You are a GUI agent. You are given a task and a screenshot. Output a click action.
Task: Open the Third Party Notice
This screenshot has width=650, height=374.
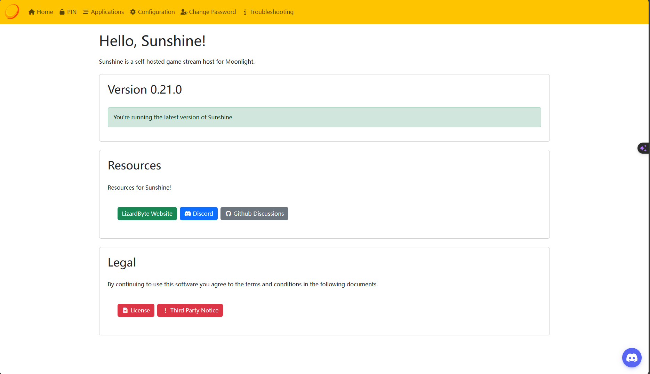tap(190, 310)
